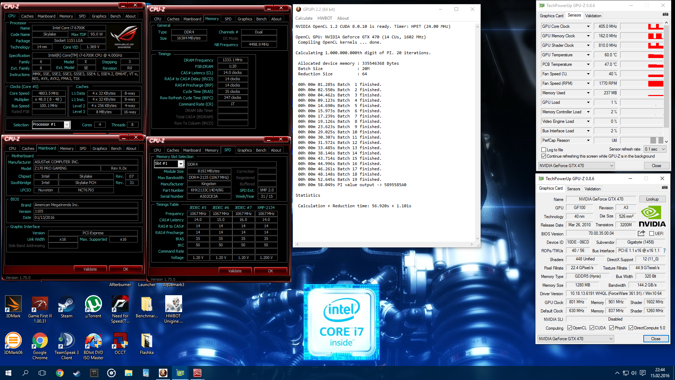Switch to Graphics tab in CPU-Z SPD window
The width and height of the screenshot is (675, 380).
tap(244, 150)
